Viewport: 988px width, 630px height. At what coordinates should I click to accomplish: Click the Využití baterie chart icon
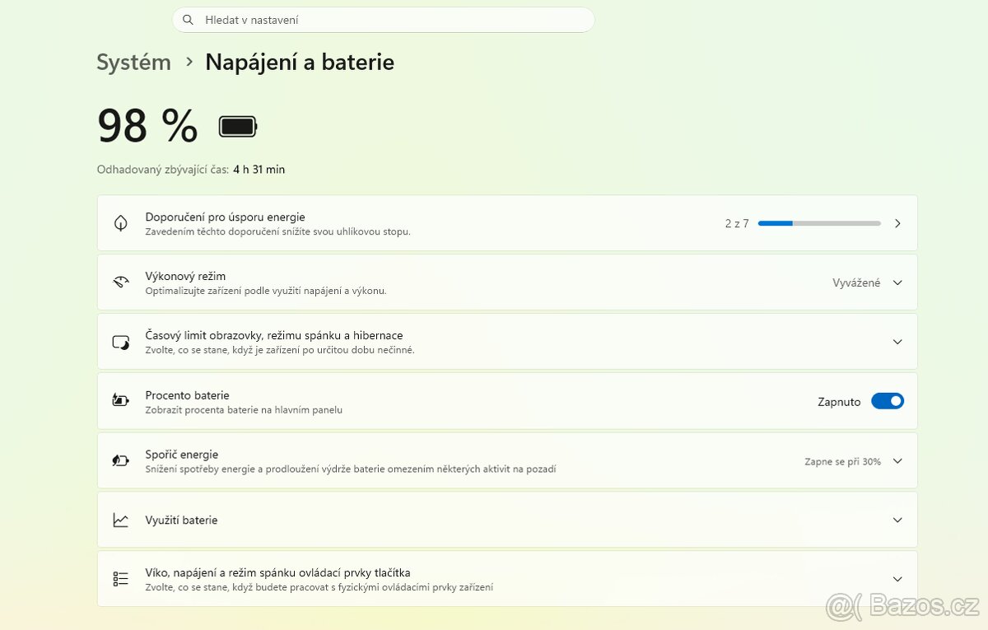pyautogui.click(x=121, y=520)
